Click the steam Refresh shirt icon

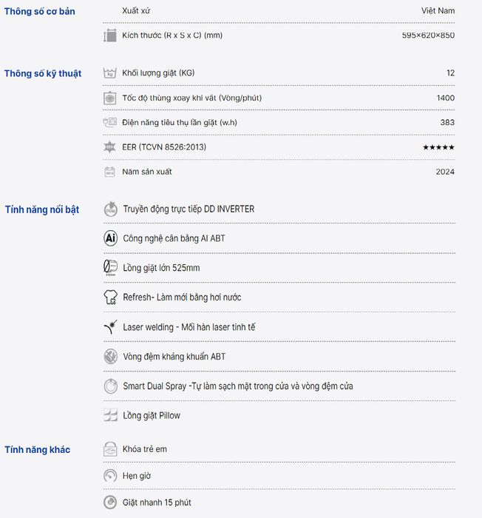[111, 297]
